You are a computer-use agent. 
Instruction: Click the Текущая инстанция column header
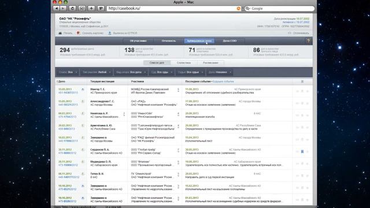point(102,81)
